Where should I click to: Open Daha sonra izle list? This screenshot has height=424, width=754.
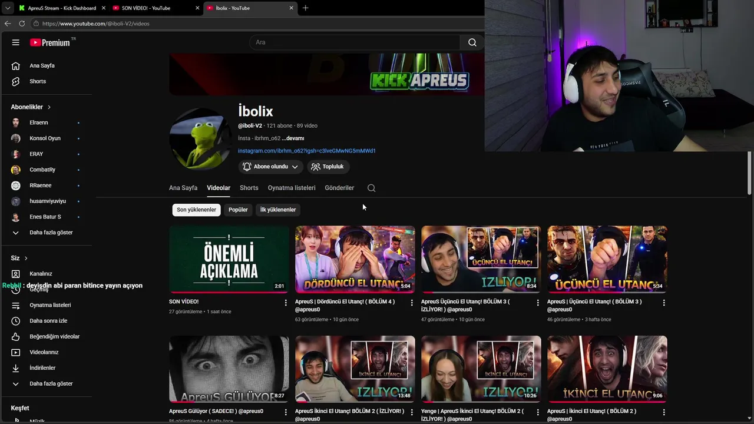click(x=47, y=321)
